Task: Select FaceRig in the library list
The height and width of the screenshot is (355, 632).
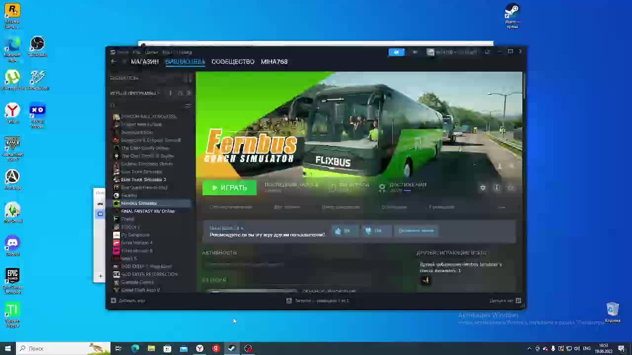Action: tap(129, 195)
